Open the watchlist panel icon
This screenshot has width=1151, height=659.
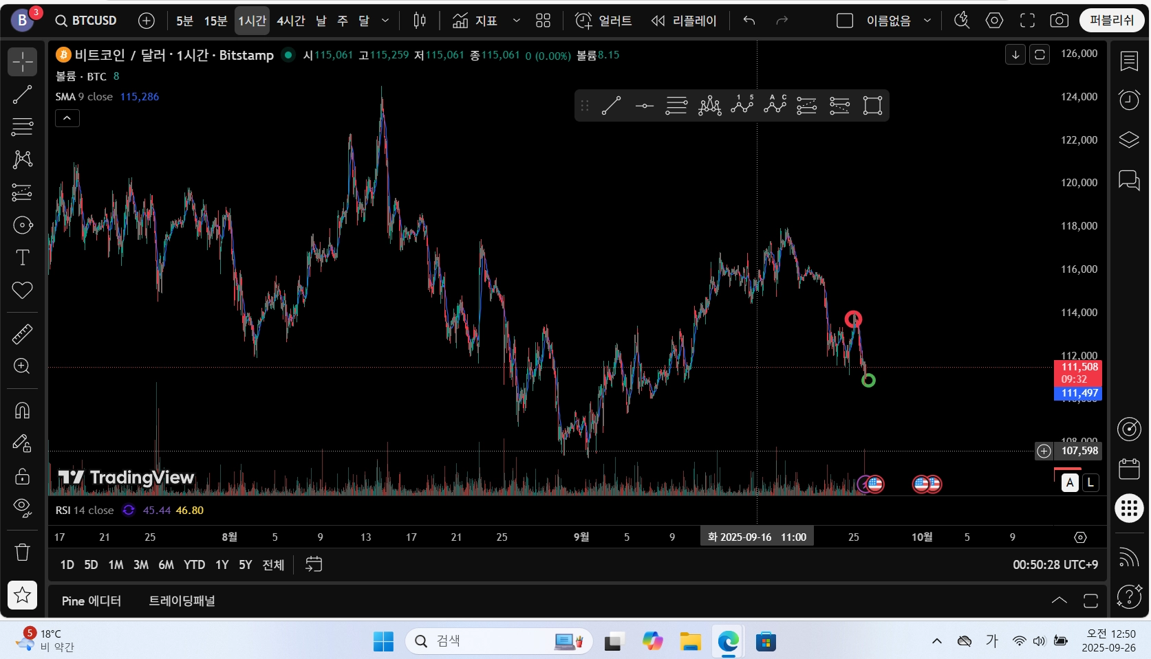click(1129, 61)
